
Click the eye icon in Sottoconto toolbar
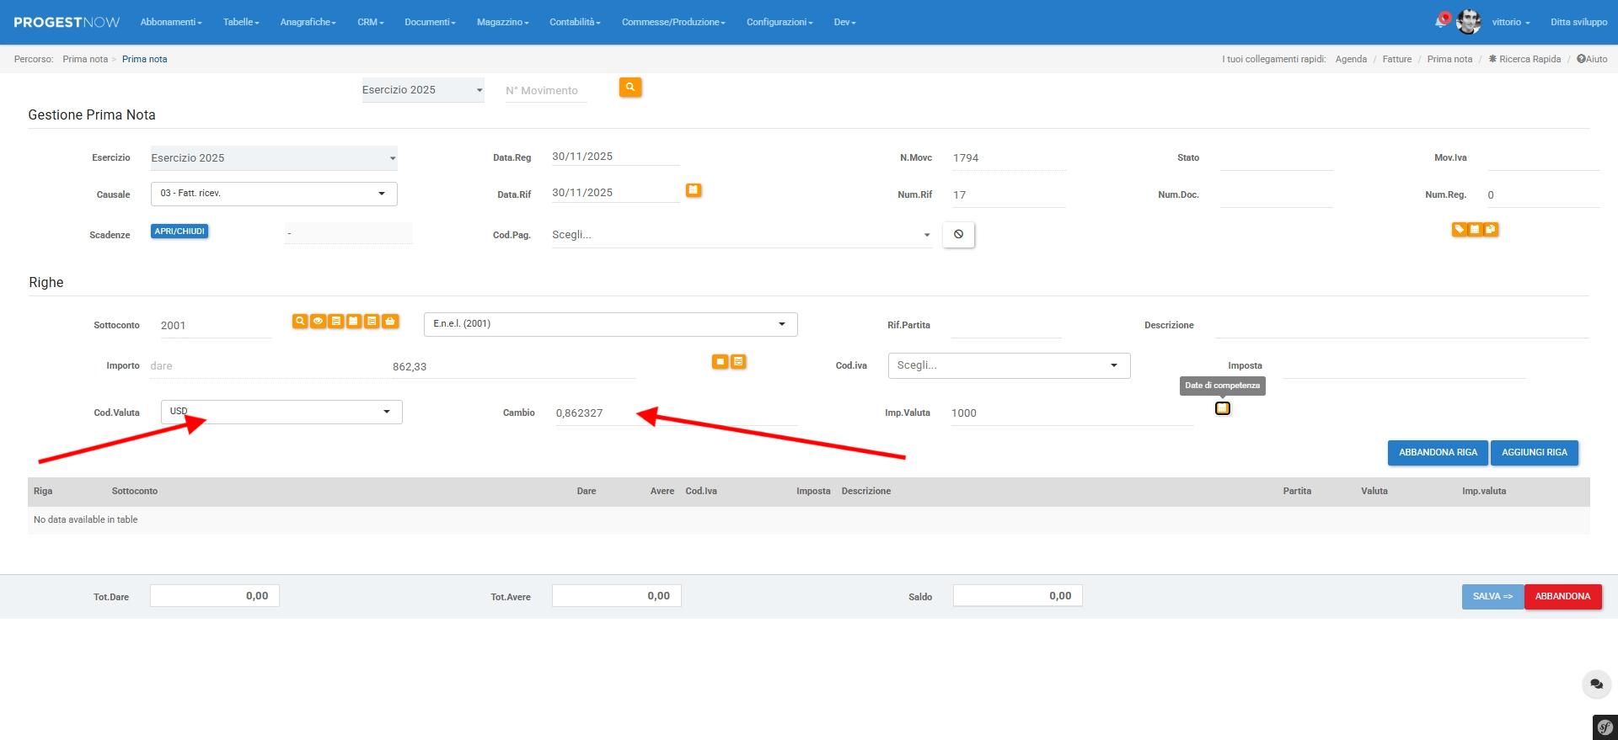click(318, 321)
